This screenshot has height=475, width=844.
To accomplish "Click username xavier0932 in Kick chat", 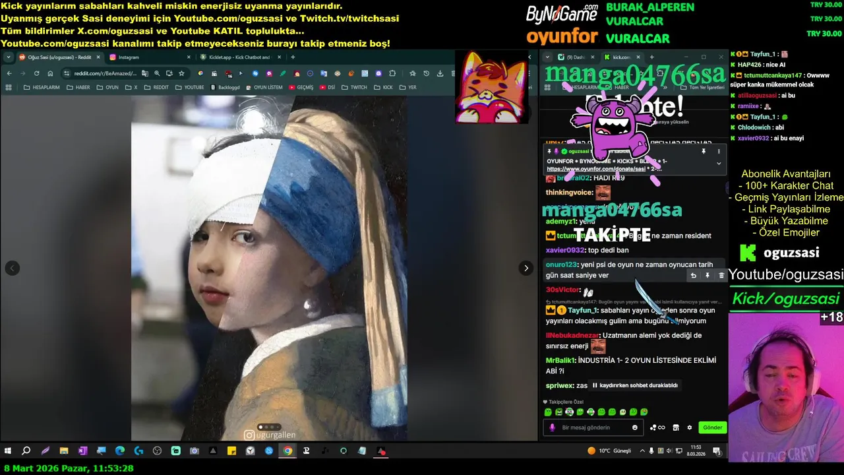I will coord(565,250).
